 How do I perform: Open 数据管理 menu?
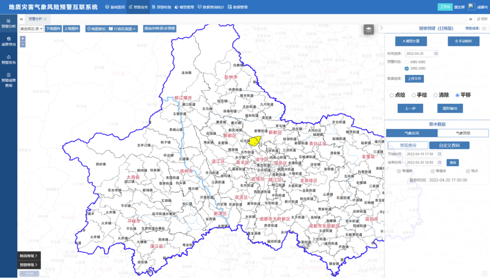[238, 7]
